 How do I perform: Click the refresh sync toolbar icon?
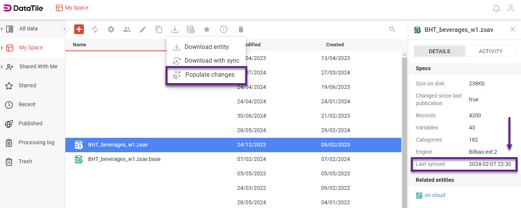95,29
